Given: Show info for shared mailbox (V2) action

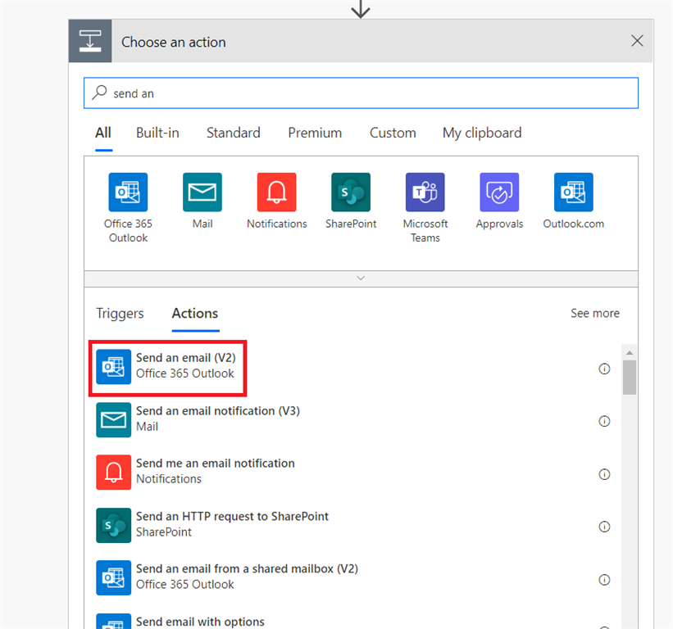Looking at the screenshot, I should tap(604, 580).
